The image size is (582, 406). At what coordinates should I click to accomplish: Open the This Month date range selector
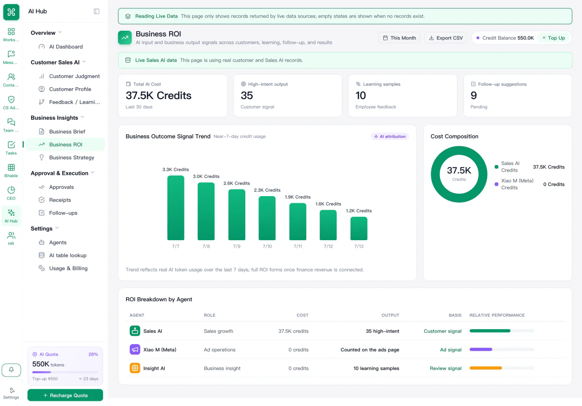click(399, 38)
